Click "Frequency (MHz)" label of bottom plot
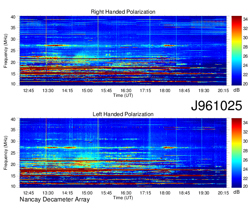The image size is (252, 204). [x=6, y=153]
